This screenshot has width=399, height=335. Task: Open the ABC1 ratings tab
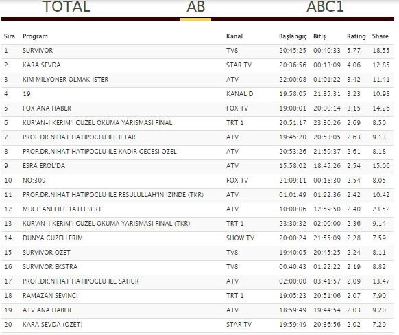325,7
